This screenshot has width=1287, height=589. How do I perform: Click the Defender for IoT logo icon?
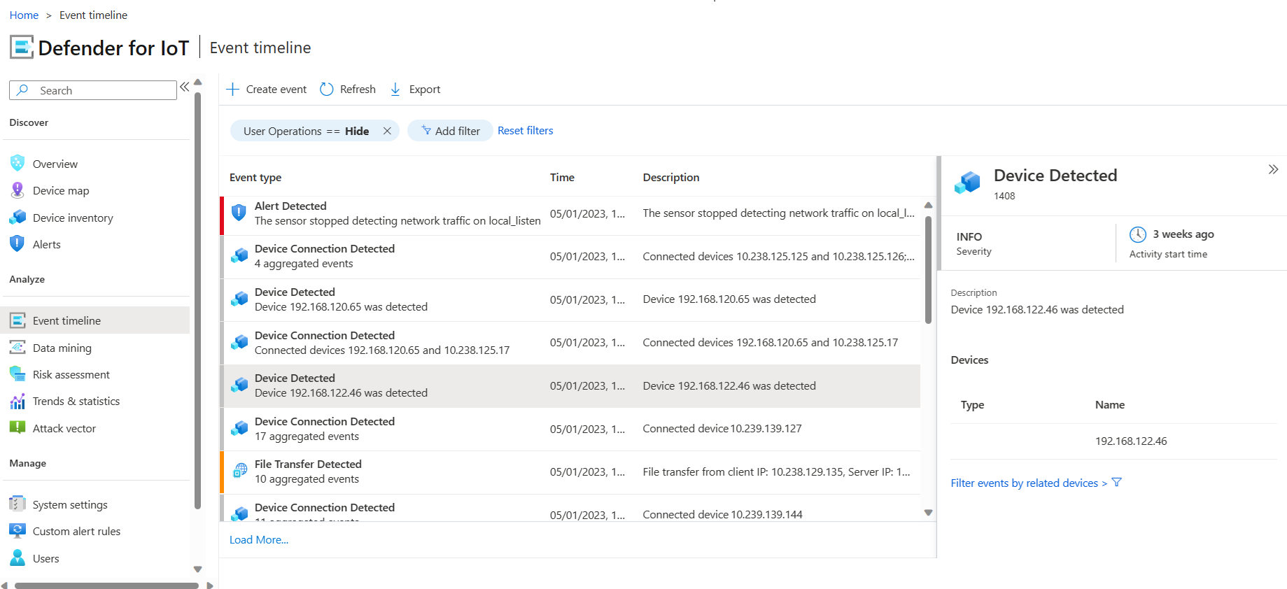[22, 48]
